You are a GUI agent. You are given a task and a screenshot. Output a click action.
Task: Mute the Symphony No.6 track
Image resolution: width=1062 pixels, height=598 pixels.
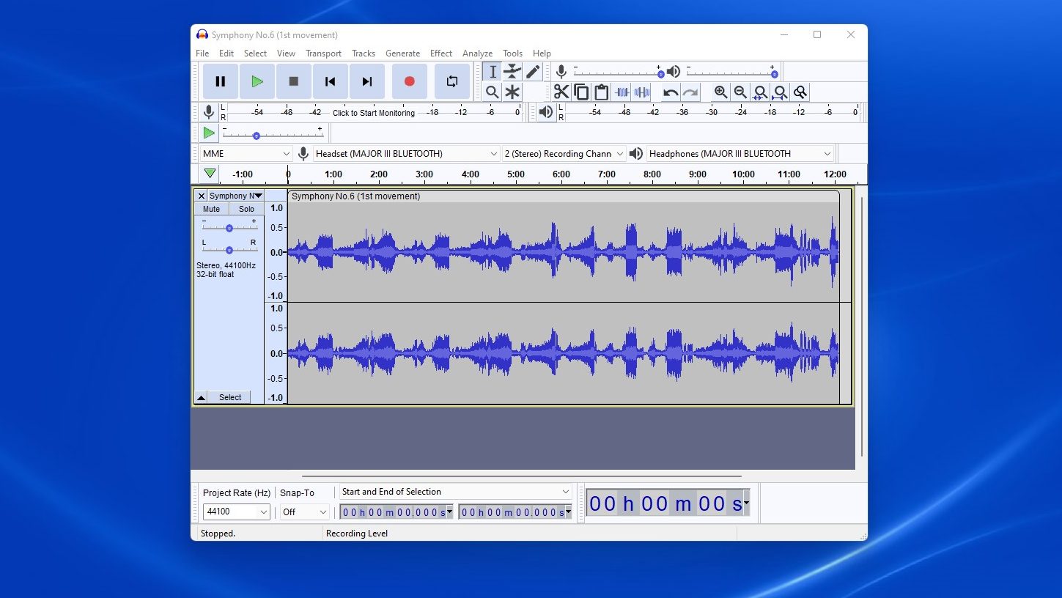(x=211, y=209)
